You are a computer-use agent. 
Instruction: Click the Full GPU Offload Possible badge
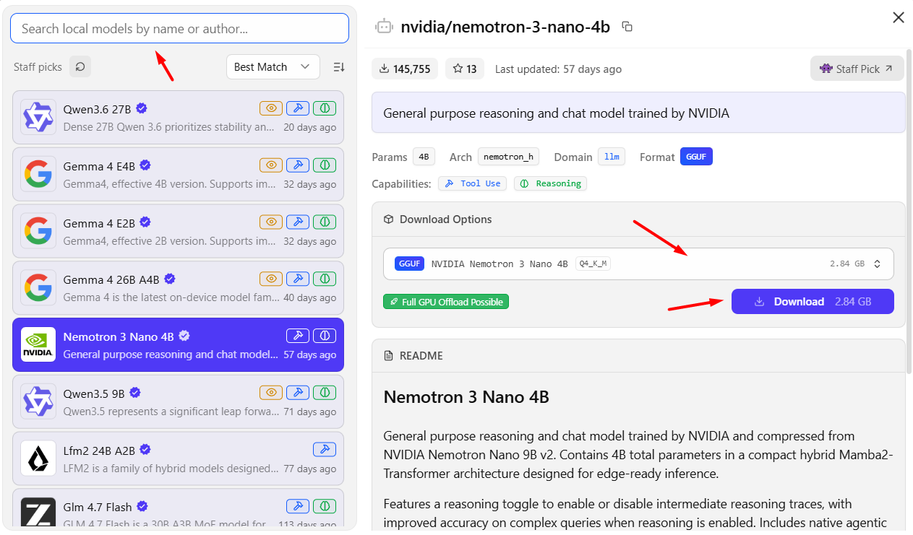[446, 302]
